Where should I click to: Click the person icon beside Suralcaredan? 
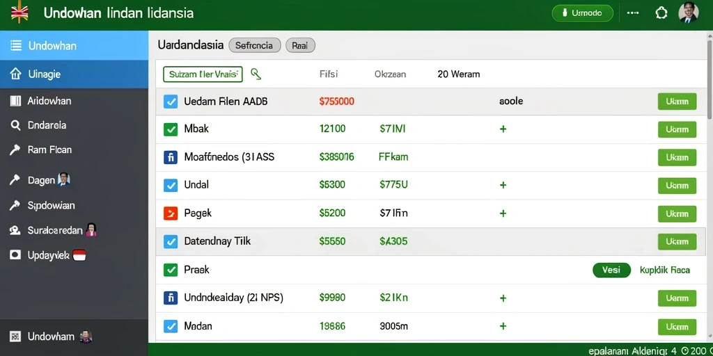coord(15,231)
